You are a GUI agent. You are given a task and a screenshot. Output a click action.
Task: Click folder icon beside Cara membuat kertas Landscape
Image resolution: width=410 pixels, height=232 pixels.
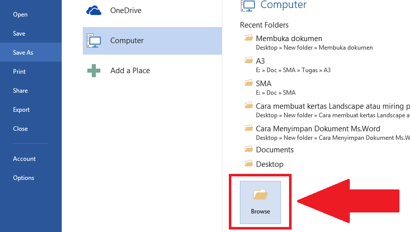coord(249,105)
